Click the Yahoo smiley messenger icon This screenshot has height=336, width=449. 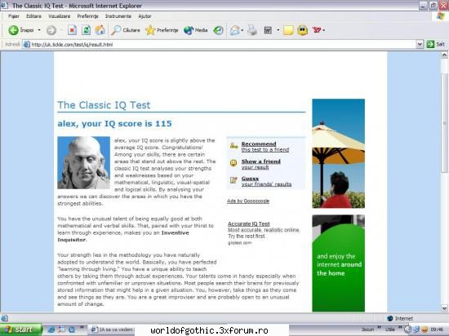302,30
